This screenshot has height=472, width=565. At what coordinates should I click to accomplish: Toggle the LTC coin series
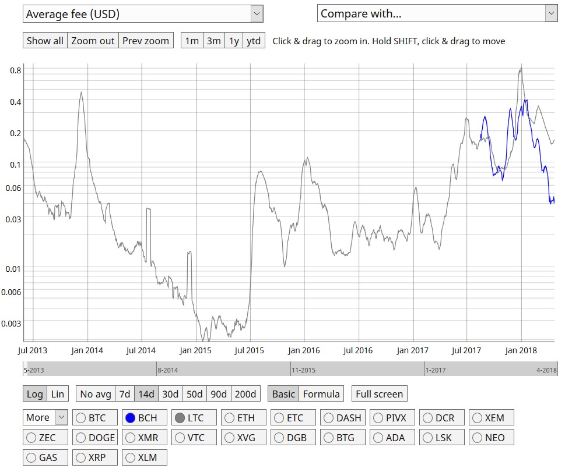tap(194, 417)
